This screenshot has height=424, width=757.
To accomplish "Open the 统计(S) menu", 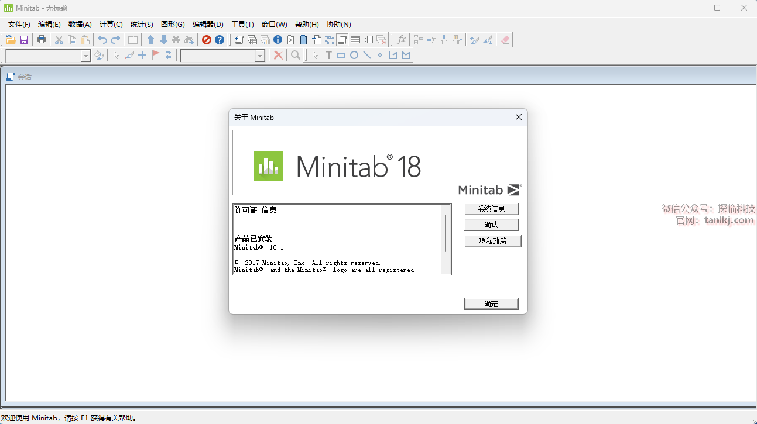I will coord(142,24).
